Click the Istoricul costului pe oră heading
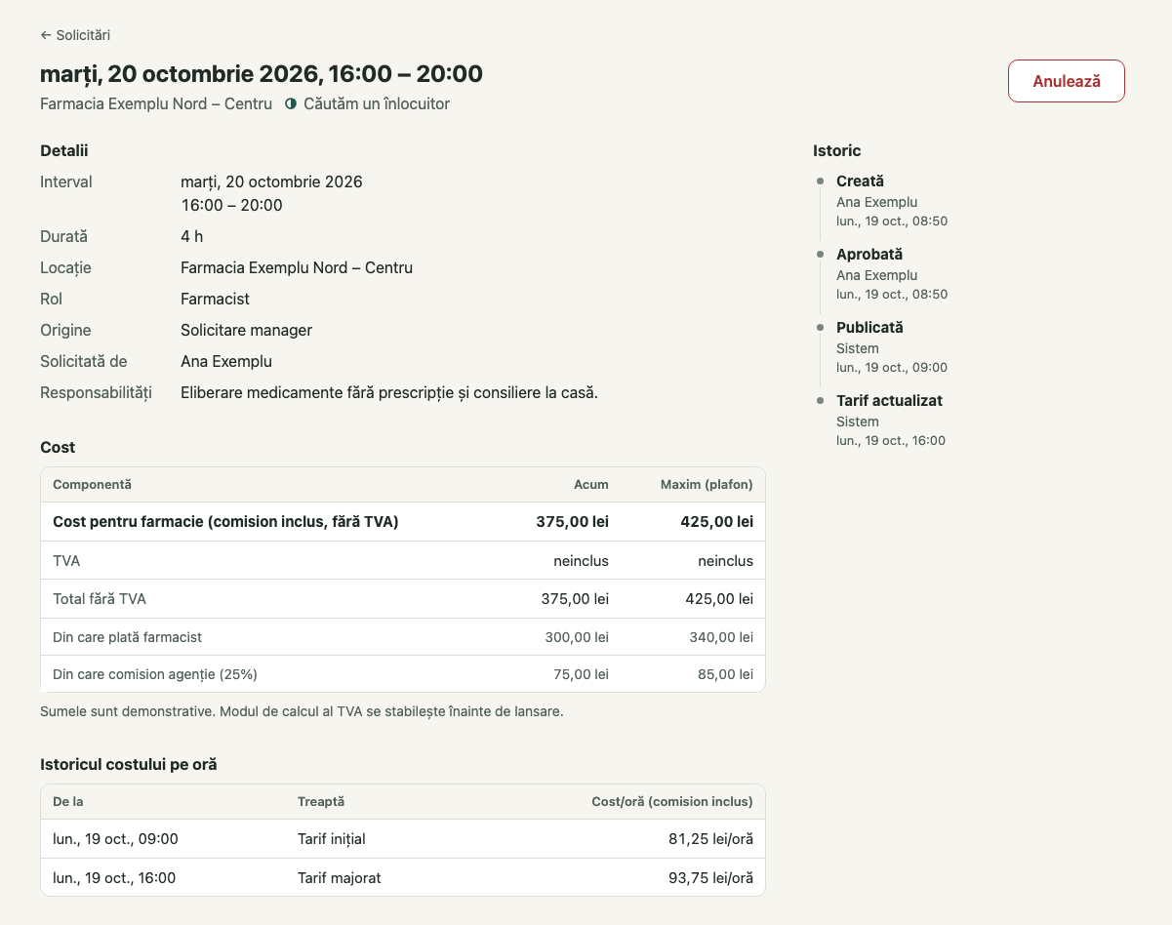 pyautogui.click(x=129, y=765)
